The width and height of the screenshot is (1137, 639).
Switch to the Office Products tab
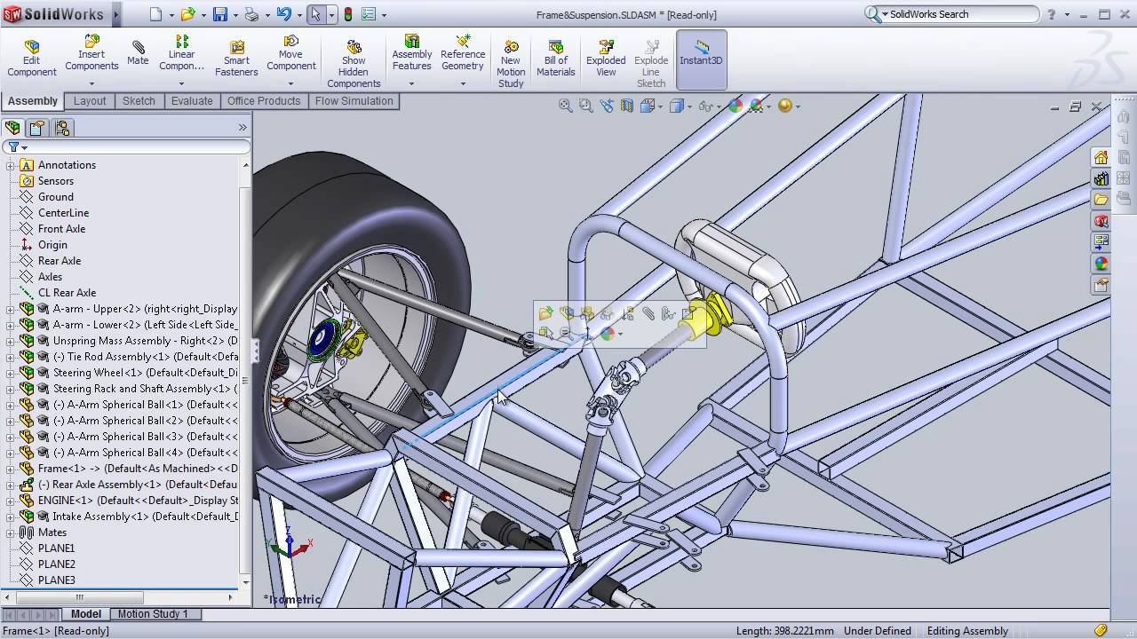coord(264,101)
